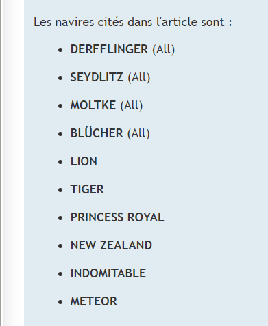
Task: Click the (All) label after BLÜCHER
Action: click(138, 133)
